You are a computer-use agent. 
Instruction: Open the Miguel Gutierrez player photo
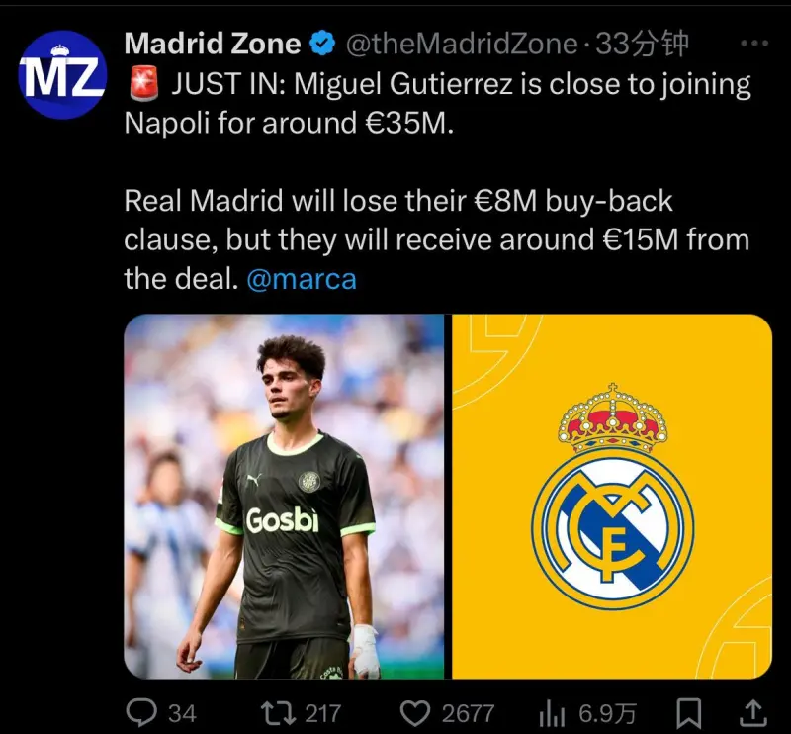click(x=284, y=497)
